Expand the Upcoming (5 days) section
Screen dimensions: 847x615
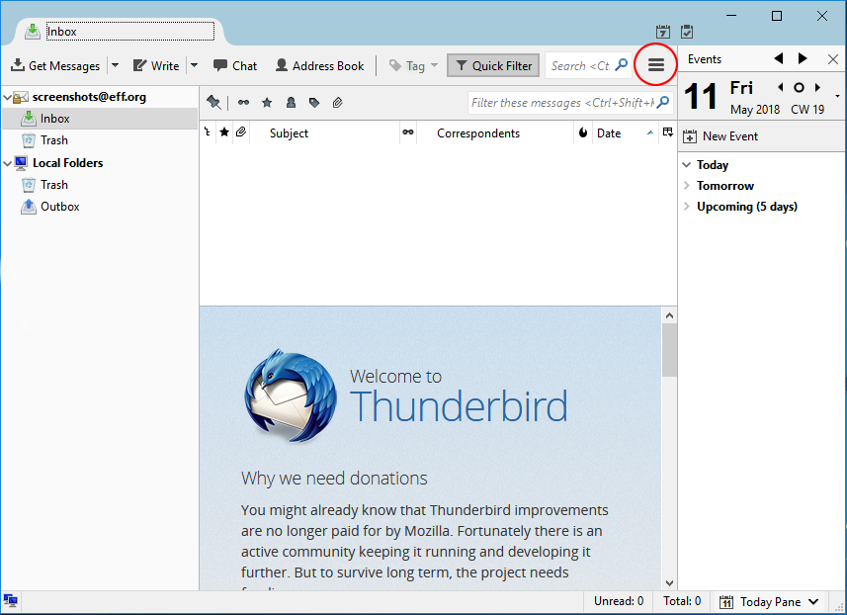point(687,207)
